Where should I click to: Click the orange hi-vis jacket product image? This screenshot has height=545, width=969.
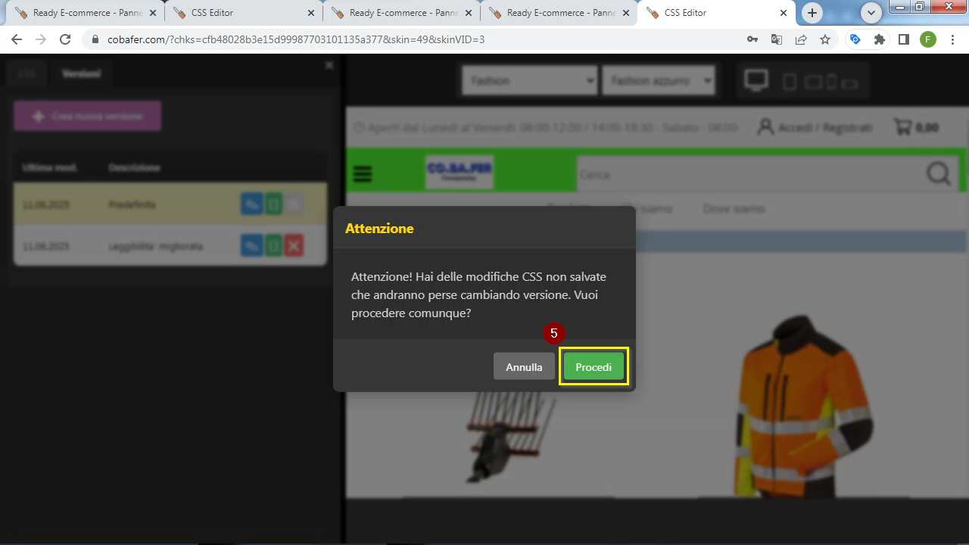click(802, 405)
